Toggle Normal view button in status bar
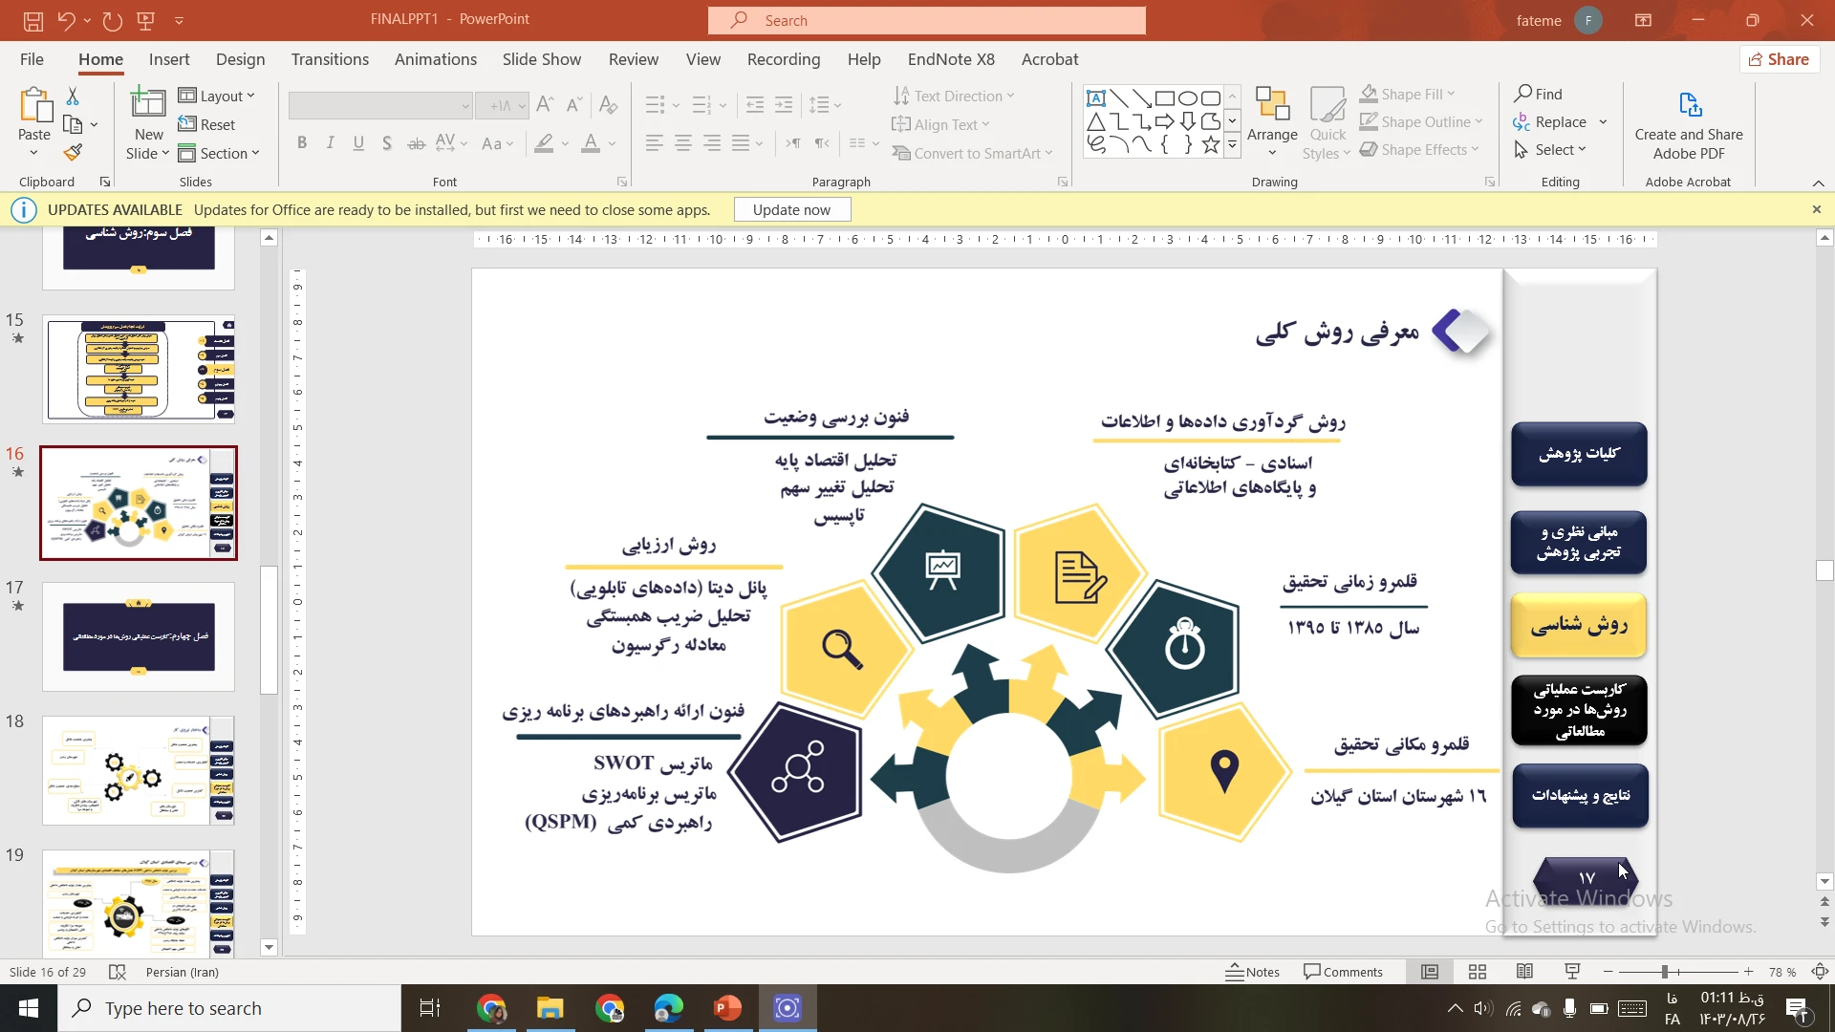Image resolution: width=1835 pixels, height=1032 pixels. pyautogui.click(x=1430, y=972)
